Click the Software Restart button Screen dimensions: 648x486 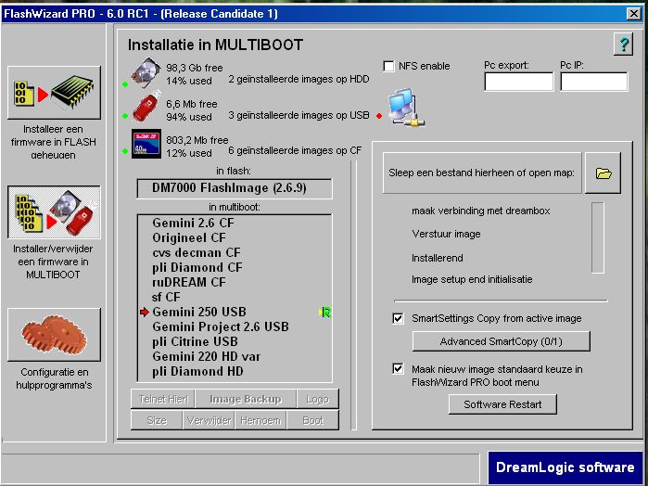coord(502,404)
